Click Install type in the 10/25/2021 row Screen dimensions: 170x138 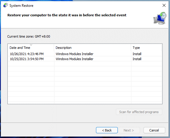click(137, 59)
